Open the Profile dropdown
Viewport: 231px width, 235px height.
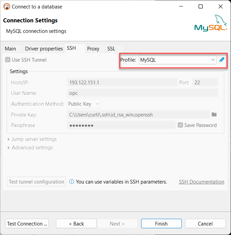tap(178, 60)
